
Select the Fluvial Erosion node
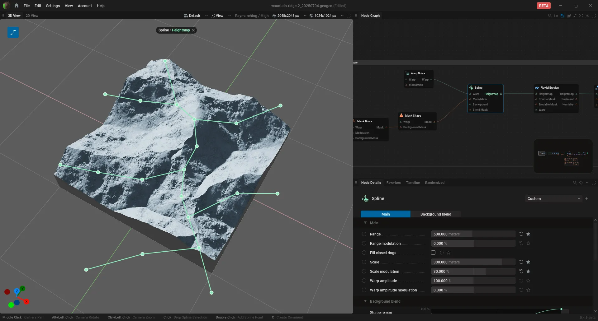coord(550,88)
